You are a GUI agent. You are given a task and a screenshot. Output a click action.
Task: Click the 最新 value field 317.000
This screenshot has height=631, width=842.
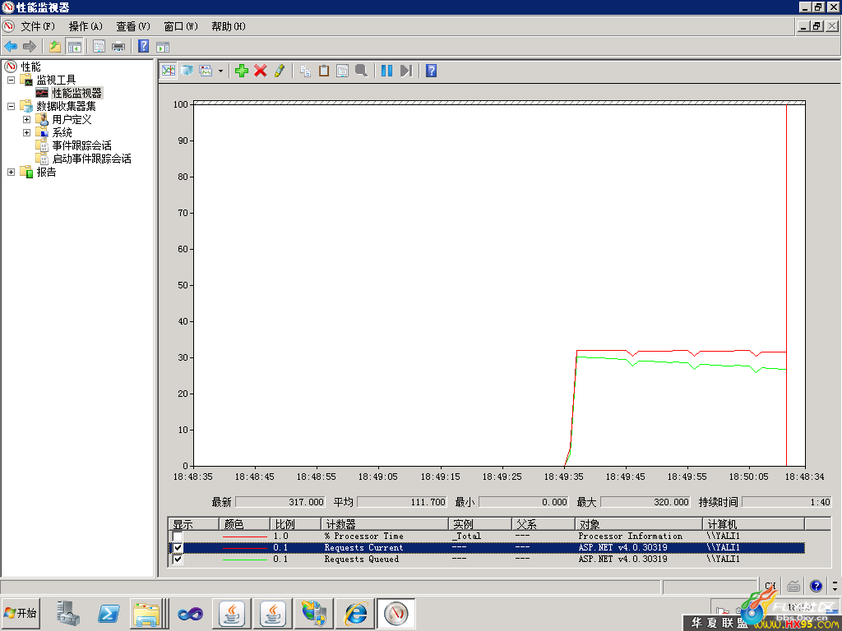(x=280, y=502)
